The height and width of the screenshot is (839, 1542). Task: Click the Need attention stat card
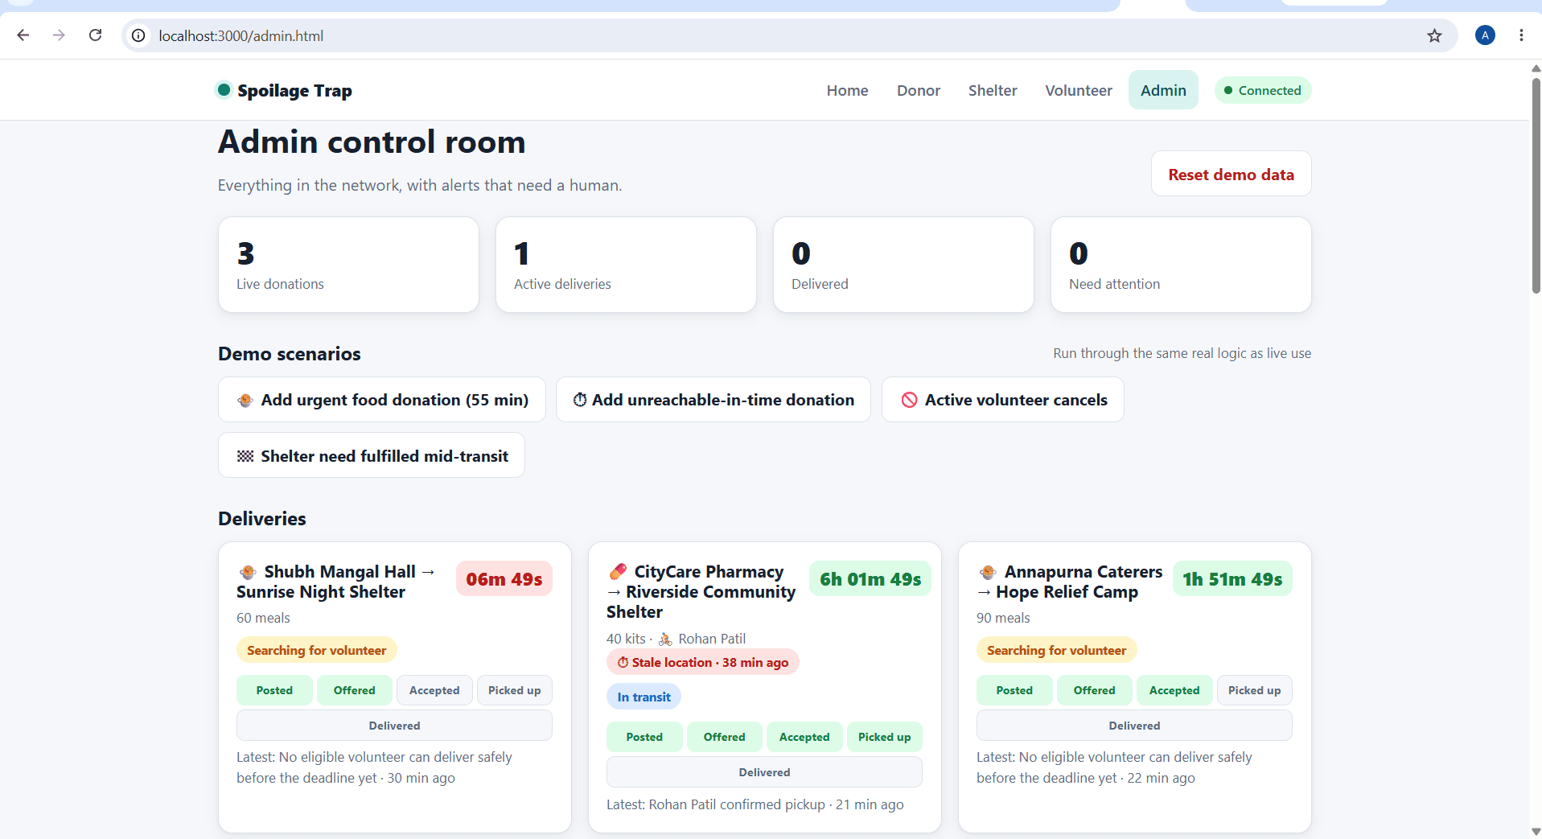point(1181,265)
